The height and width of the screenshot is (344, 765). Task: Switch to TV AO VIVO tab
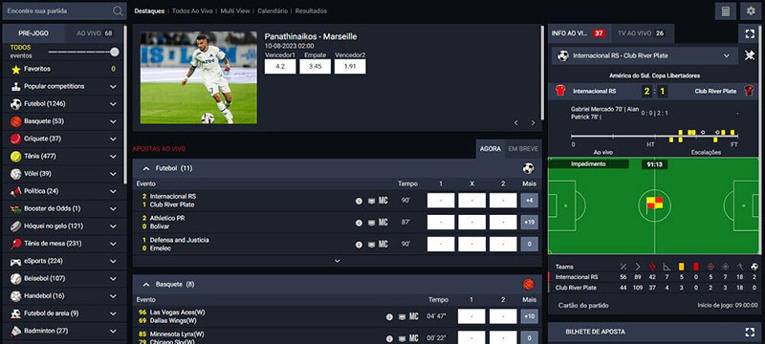coord(642,33)
